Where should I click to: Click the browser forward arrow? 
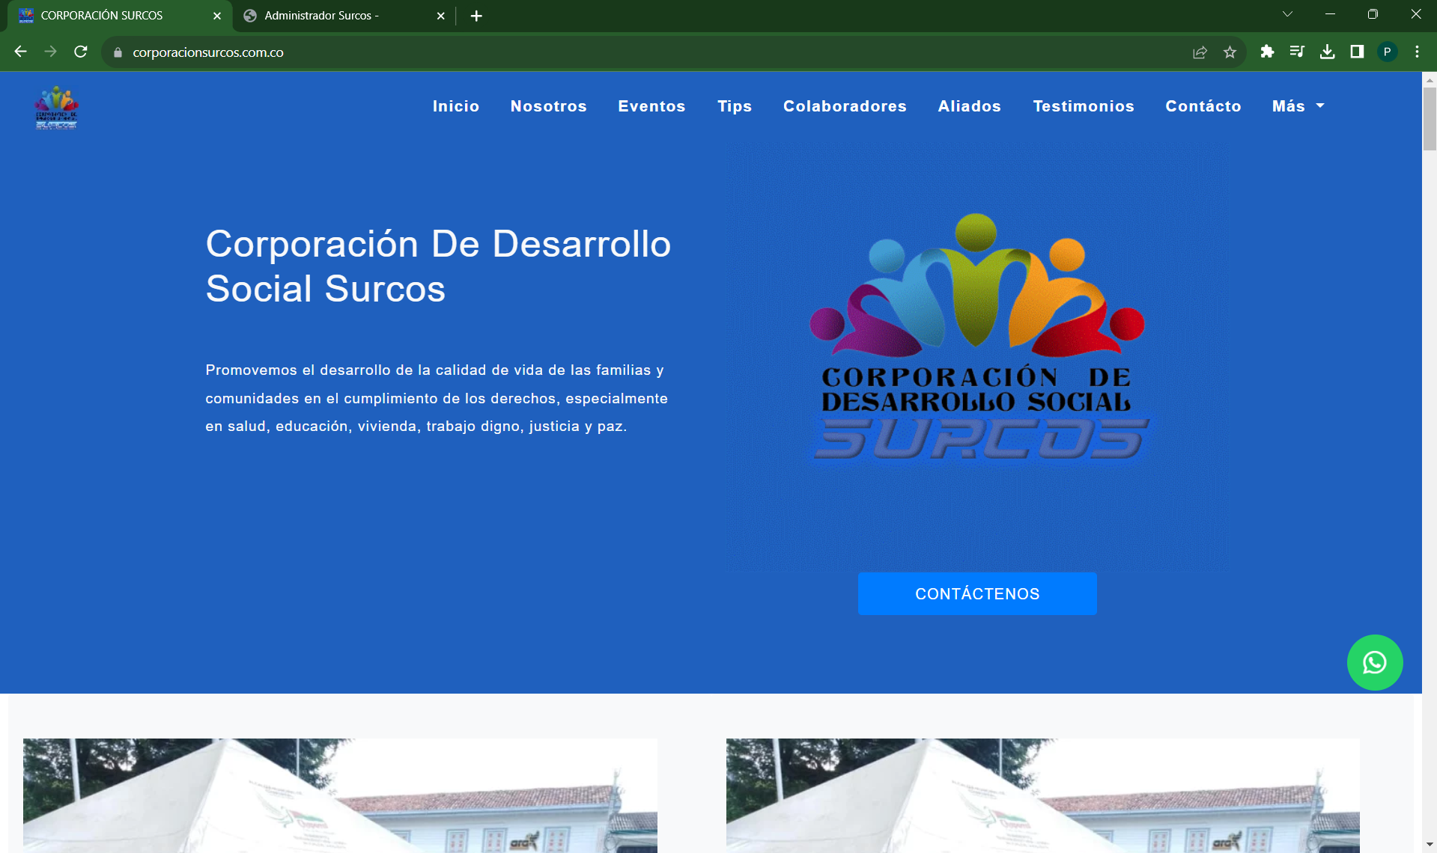pyautogui.click(x=50, y=52)
